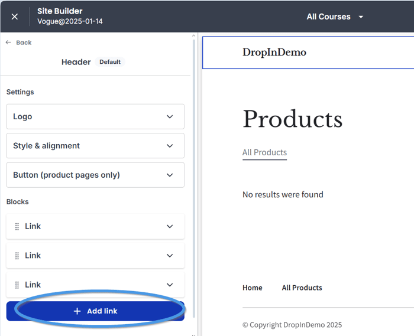This screenshot has width=414, height=336.
Task: Click the Products page heading
Action: (292, 119)
